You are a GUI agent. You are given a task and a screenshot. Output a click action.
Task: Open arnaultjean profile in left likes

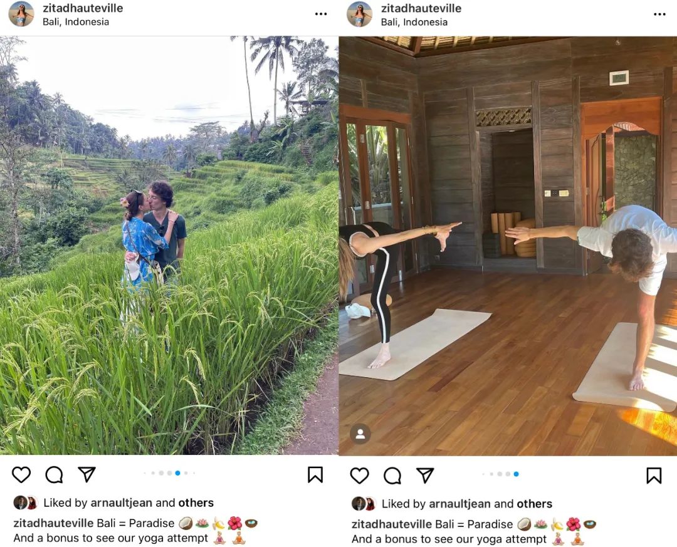point(122,503)
